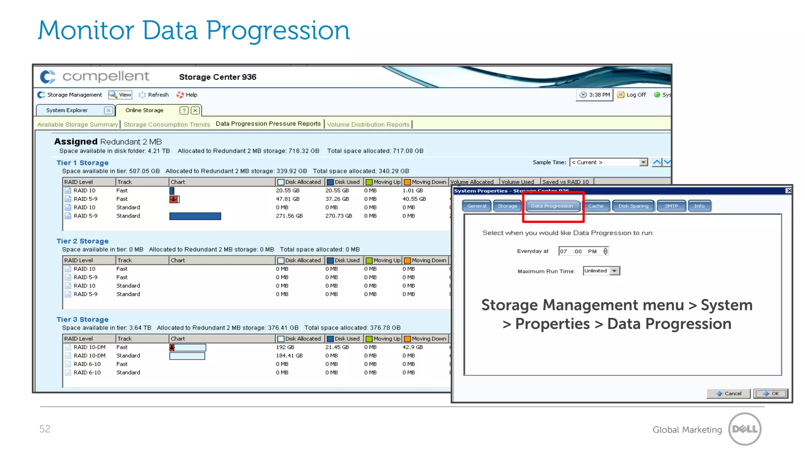805x452 pixels.
Task: Click the Tier 3 RAID 6-10 Standard row icon
Action: click(68, 373)
